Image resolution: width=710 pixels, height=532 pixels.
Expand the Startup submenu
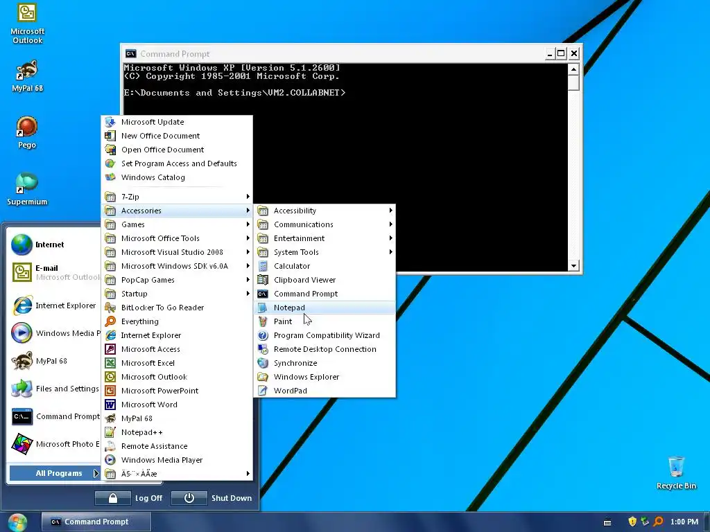(177, 294)
